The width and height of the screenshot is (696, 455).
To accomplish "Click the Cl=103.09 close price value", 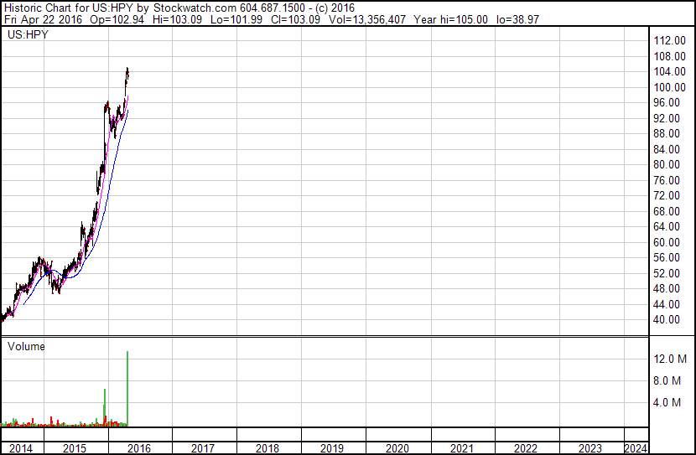I will pyautogui.click(x=296, y=19).
